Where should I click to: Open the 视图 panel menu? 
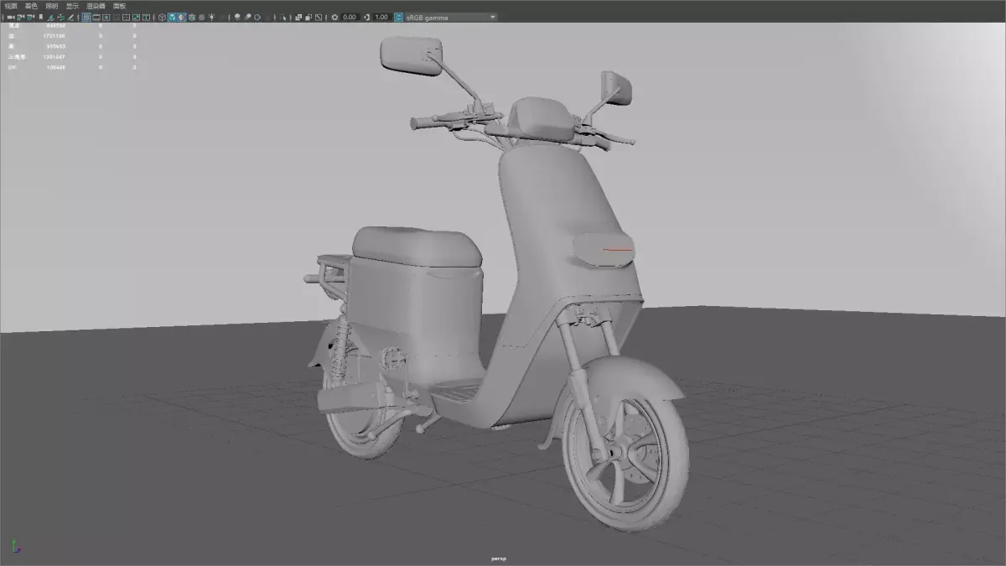tap(10, 6)
